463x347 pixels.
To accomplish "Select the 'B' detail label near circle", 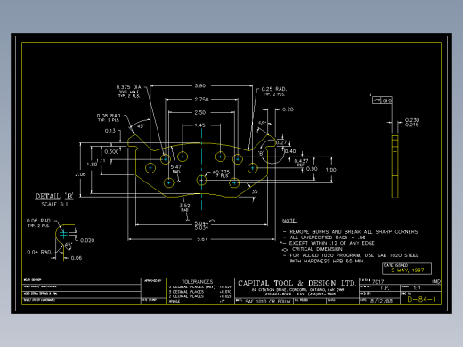I will pos(261,153).
